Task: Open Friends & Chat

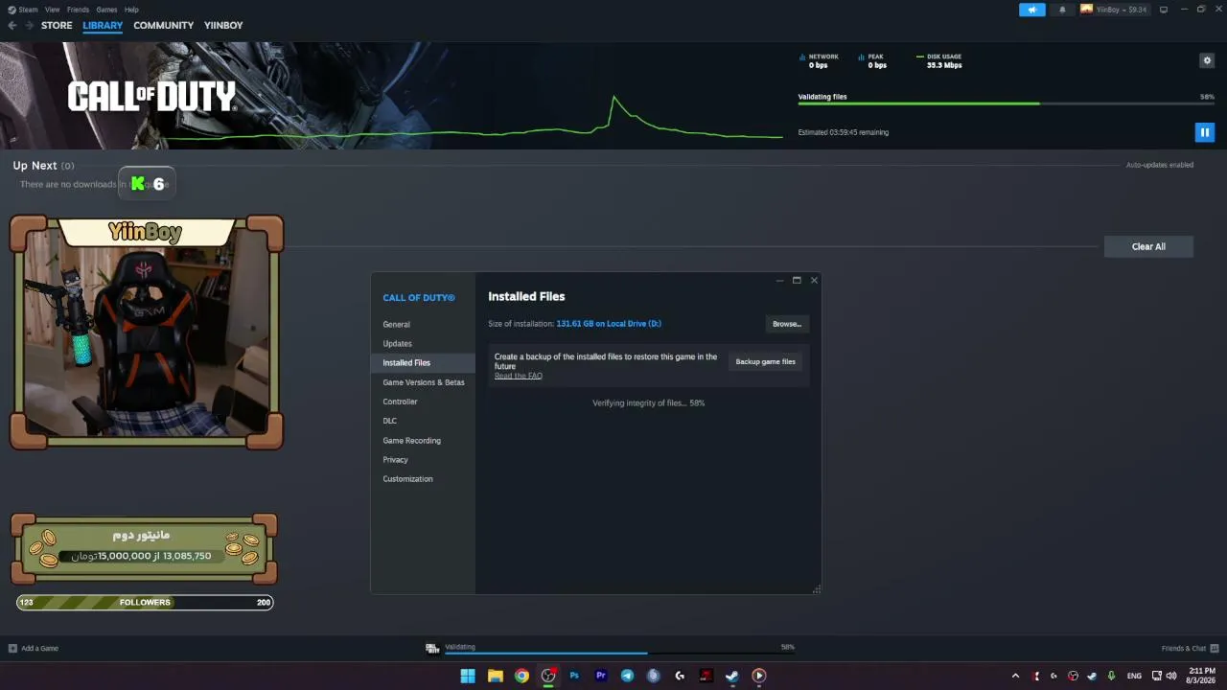Action: tap(1190, 648)
